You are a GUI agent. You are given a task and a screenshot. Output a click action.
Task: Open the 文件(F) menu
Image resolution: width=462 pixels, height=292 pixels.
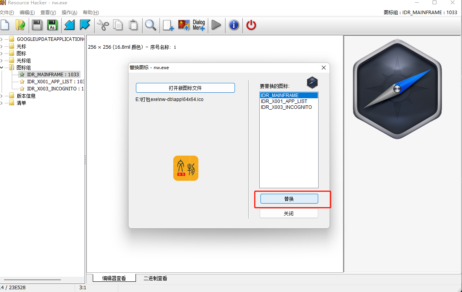(7, 12)
